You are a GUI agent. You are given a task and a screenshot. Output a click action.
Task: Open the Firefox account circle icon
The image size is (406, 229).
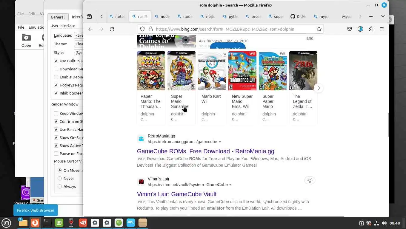360,29
